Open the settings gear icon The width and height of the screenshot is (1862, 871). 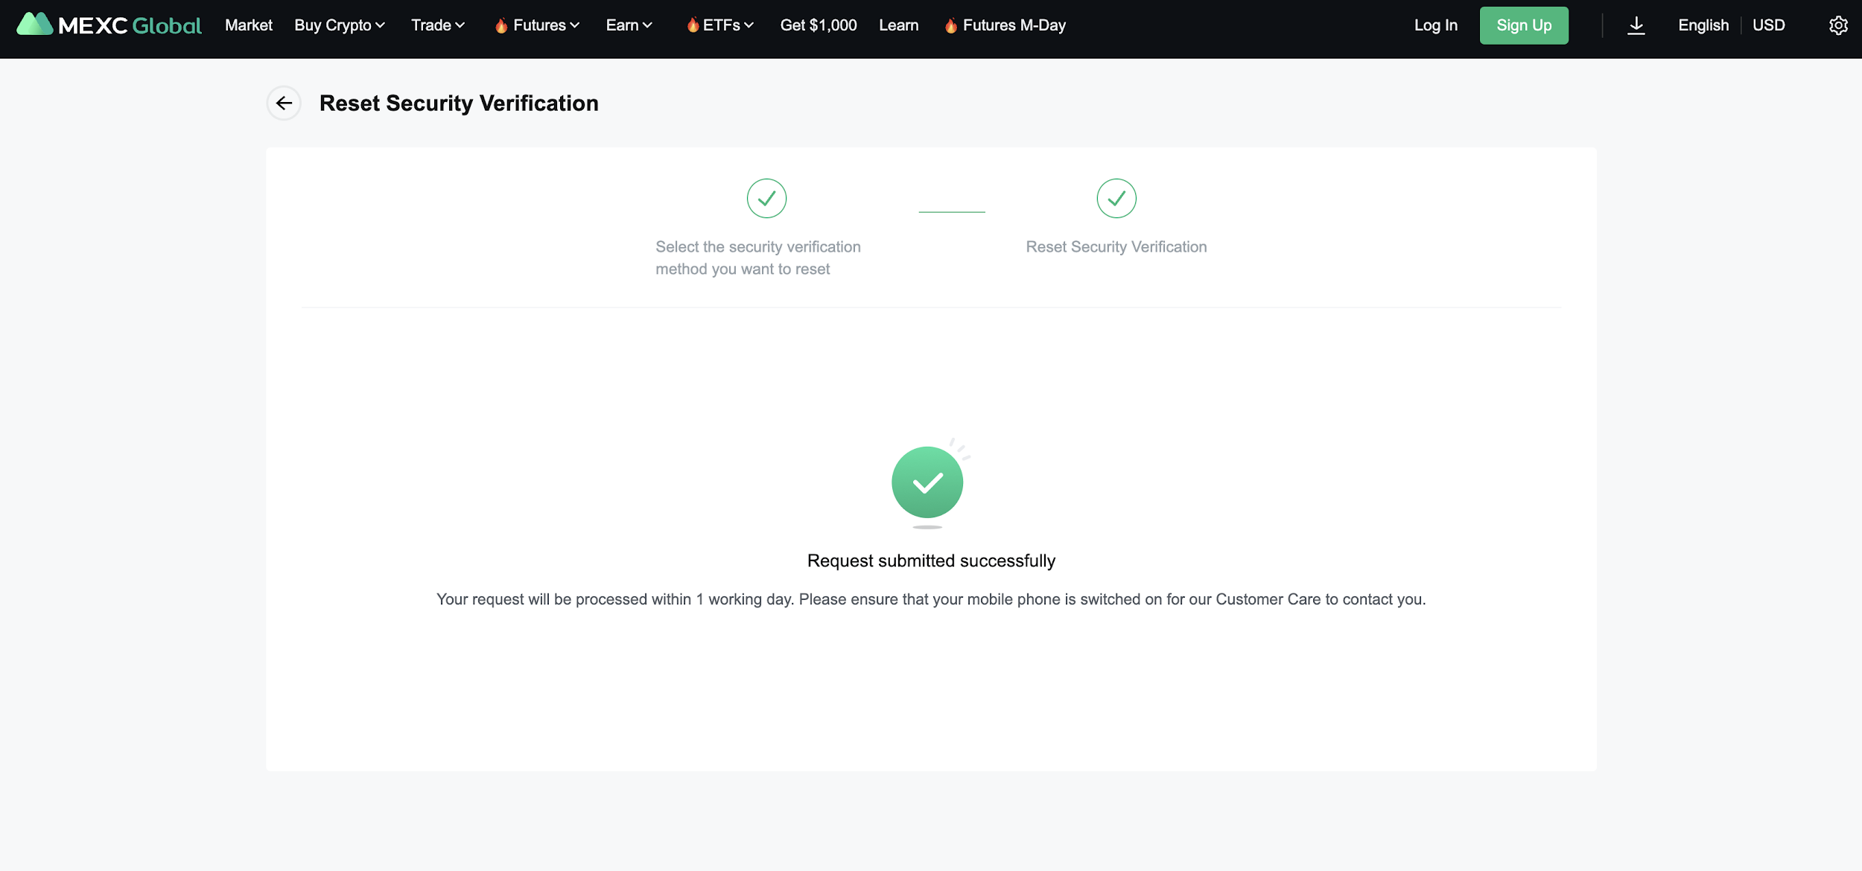(x=1838, y=25)
